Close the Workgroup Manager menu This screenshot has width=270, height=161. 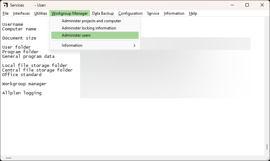coord(70,13)
